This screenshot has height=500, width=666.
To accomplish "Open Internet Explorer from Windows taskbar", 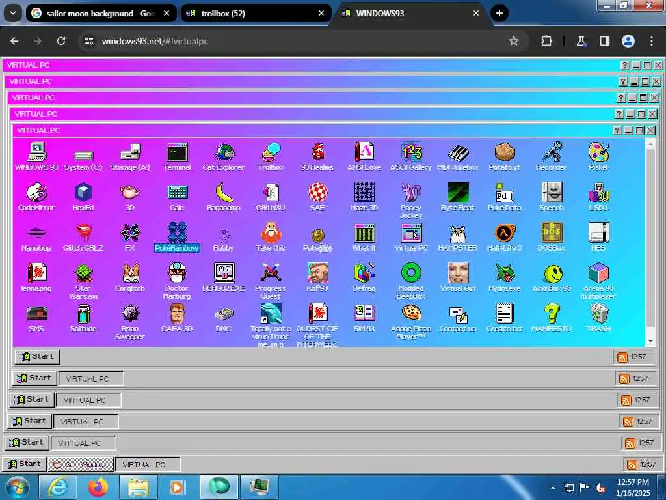I will pos(58,487).
